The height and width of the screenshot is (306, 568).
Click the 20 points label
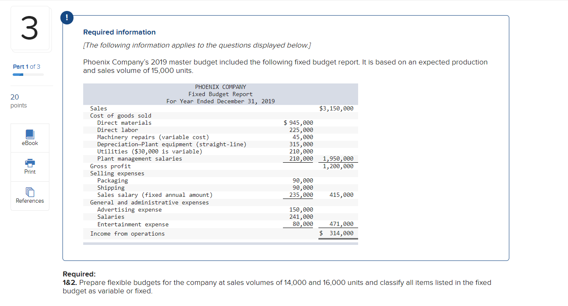tap(19, 101)
